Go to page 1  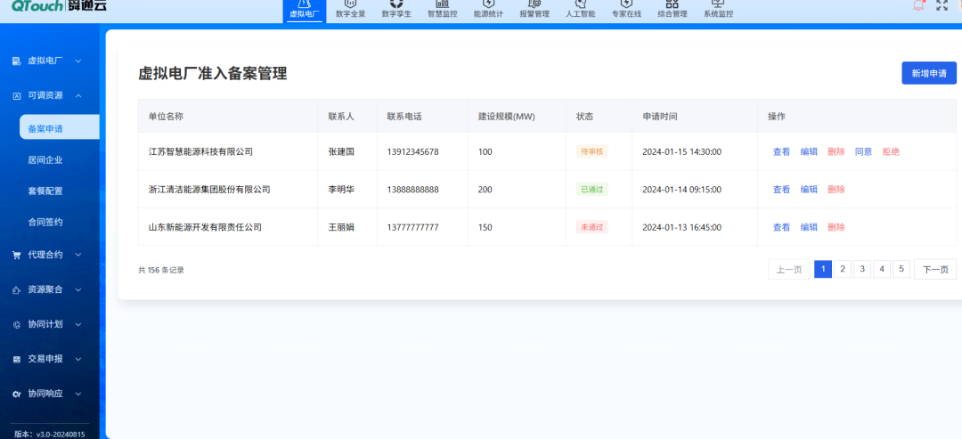tap(823, 269)
